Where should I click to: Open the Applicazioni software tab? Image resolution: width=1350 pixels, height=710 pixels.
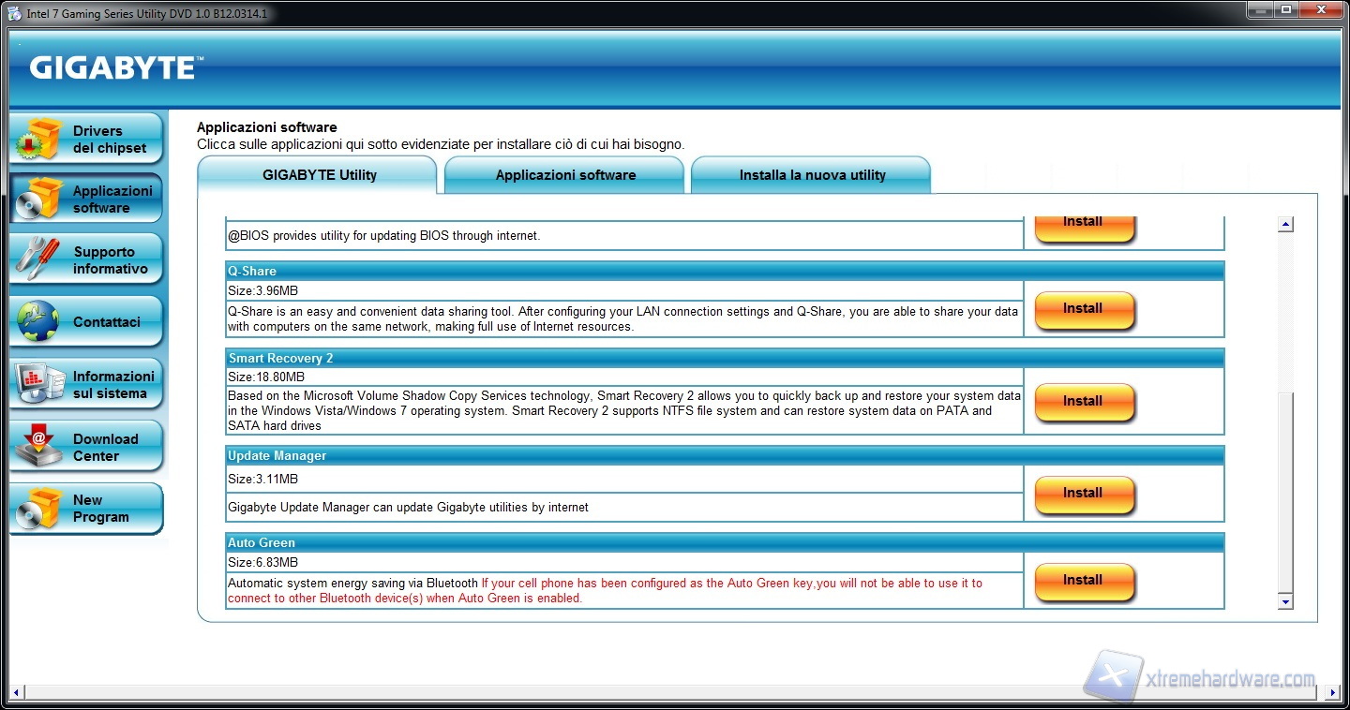(565, 175)
